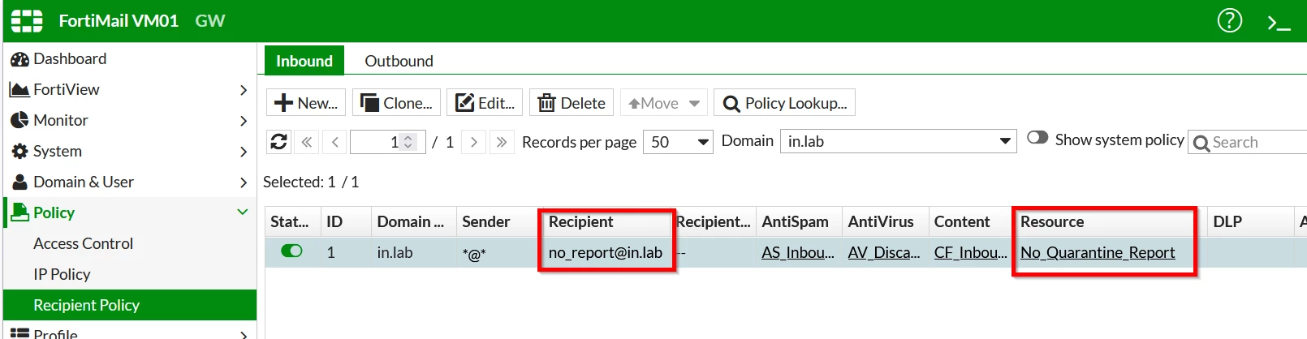
Task: Click the *@* sender cell
Action: tap(474, 254)
